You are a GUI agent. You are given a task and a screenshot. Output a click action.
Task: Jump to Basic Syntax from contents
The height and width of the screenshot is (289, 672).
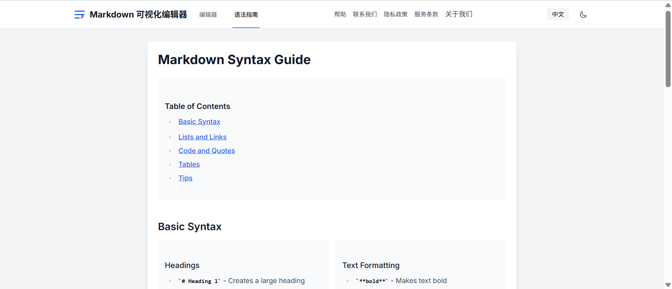coord(199,122)
